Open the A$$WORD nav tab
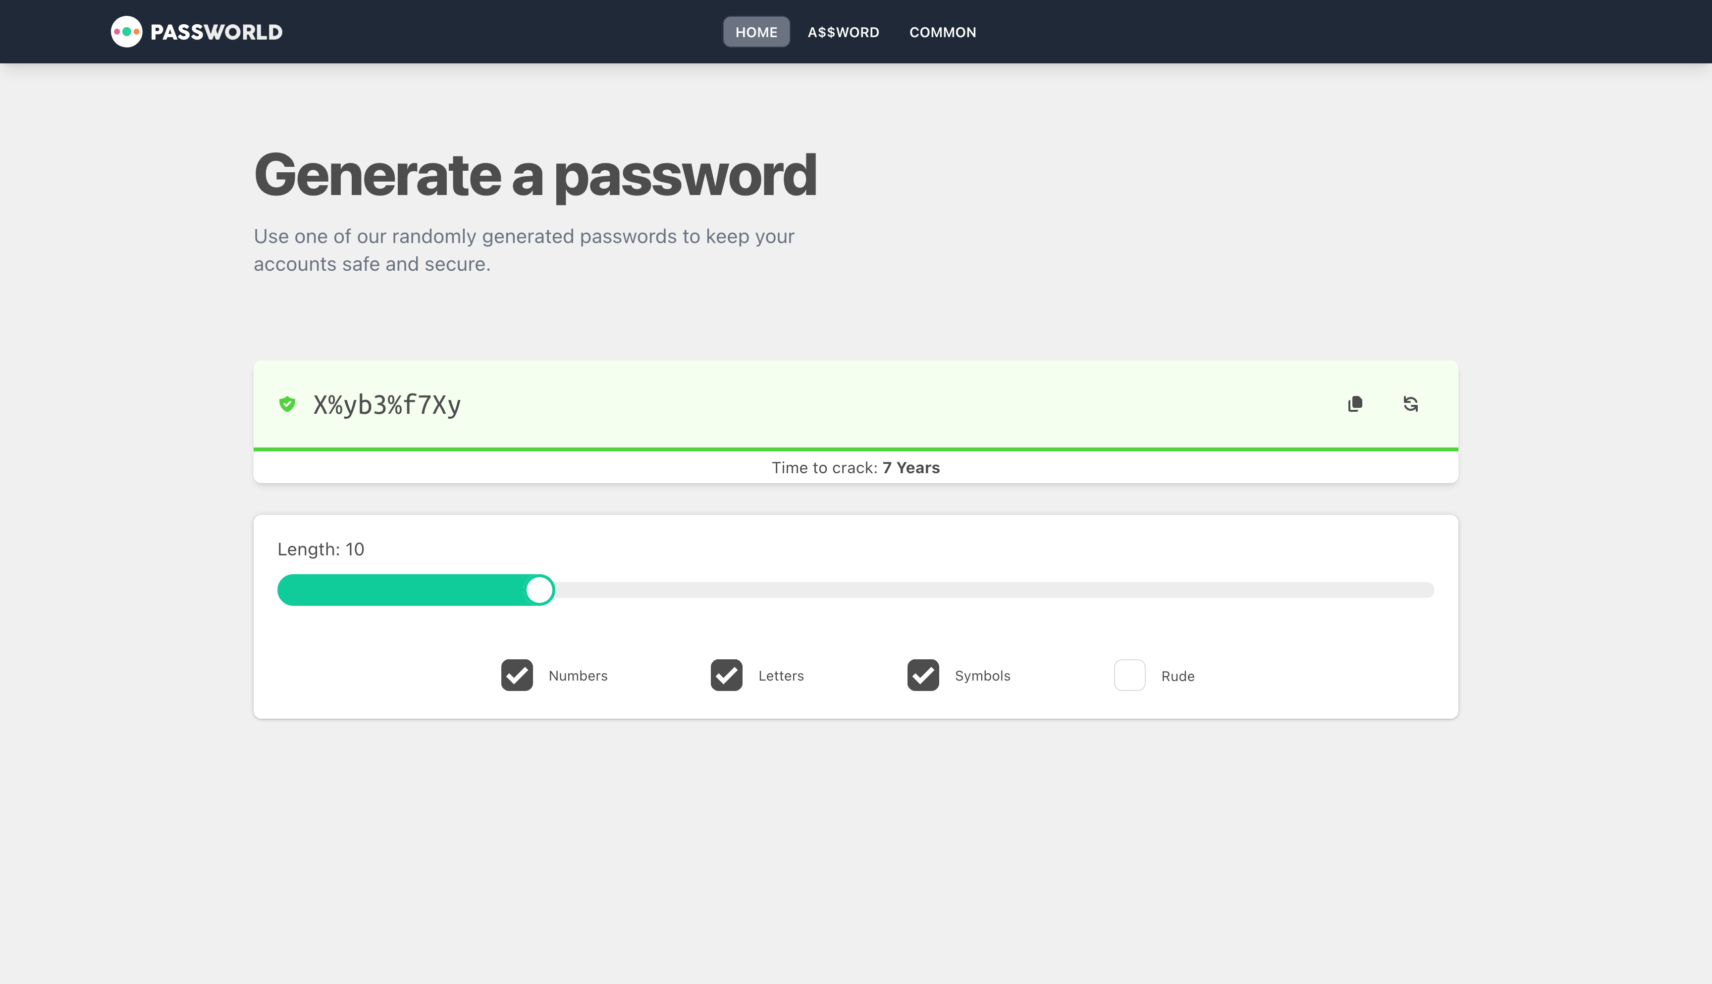Image resolution: width=1712 pixels, height=984 pixels. coord(843,33)
